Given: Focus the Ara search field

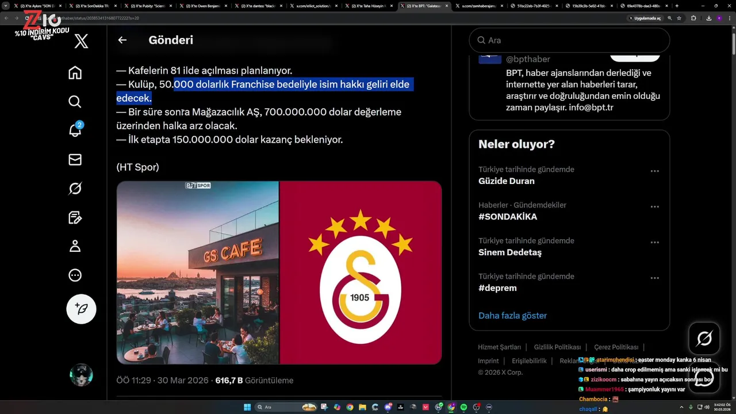Looking at the screenshot, I should click(x=569, y=40).
